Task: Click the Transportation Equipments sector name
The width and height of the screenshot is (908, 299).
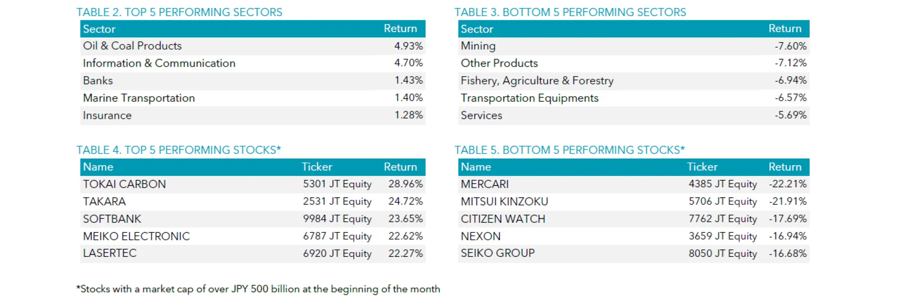Action: (530, 98)
